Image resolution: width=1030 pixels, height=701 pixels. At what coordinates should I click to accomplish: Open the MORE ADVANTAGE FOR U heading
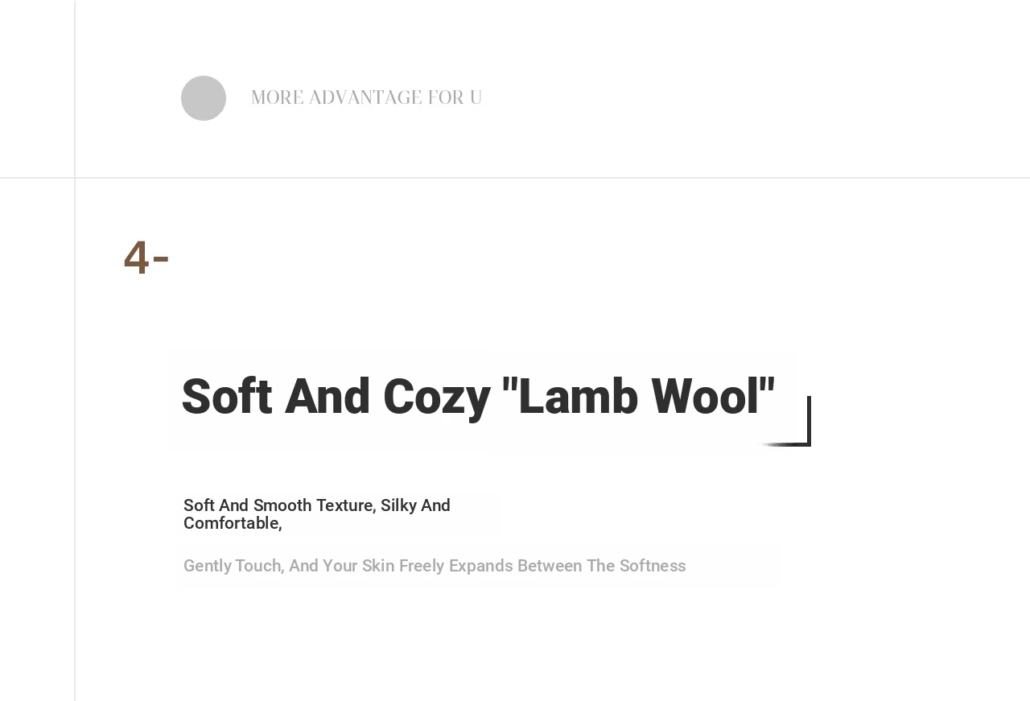click(x=366, y=98)
